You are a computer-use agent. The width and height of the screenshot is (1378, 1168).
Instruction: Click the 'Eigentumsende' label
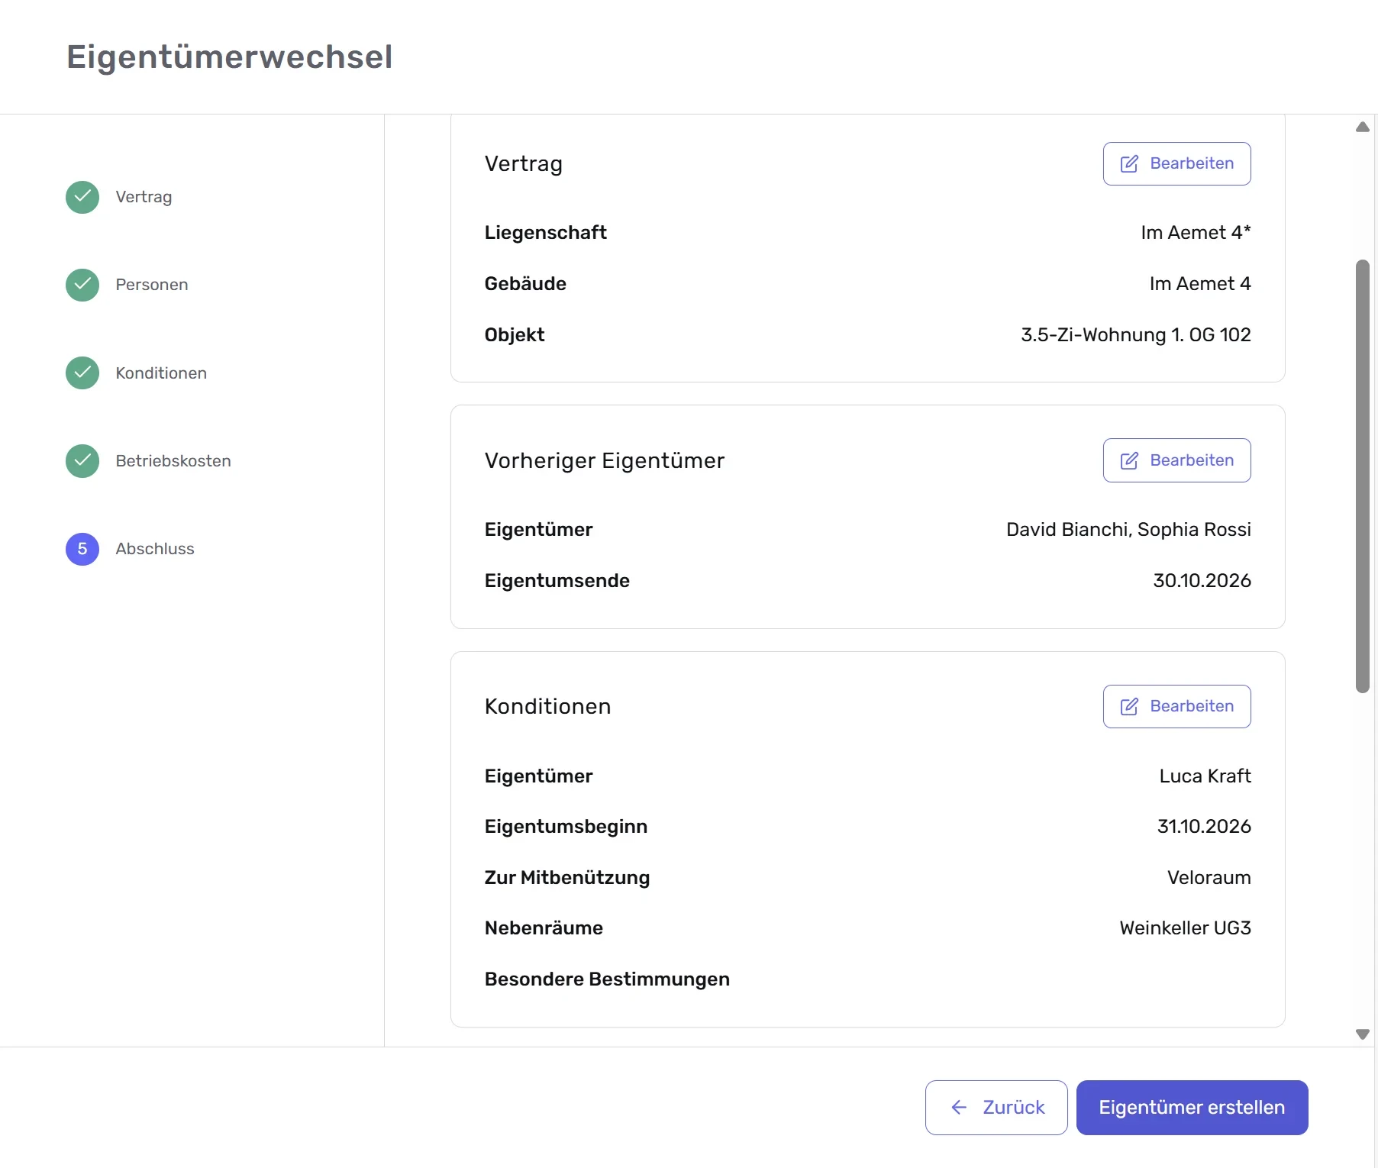coord(557,581)
